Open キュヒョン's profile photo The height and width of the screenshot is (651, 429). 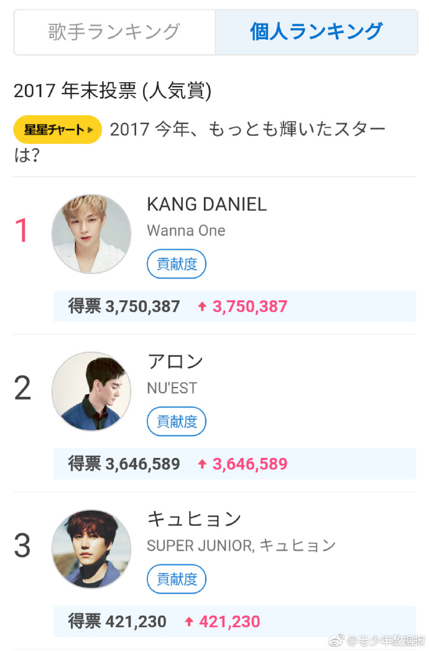tap(91, 549)
